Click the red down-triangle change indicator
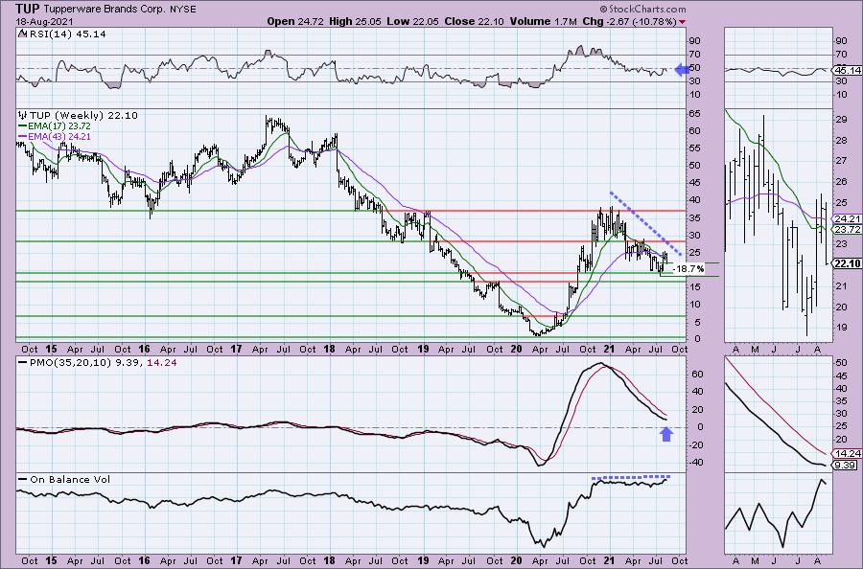863x569 pixels. click(683, 22)
